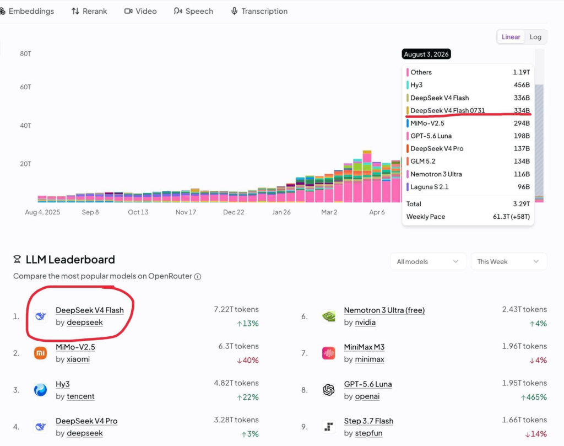The width and height of the screenshot is (564, 446).
Task: Switch to the Embeddings tab
Action: pos(27,11)
